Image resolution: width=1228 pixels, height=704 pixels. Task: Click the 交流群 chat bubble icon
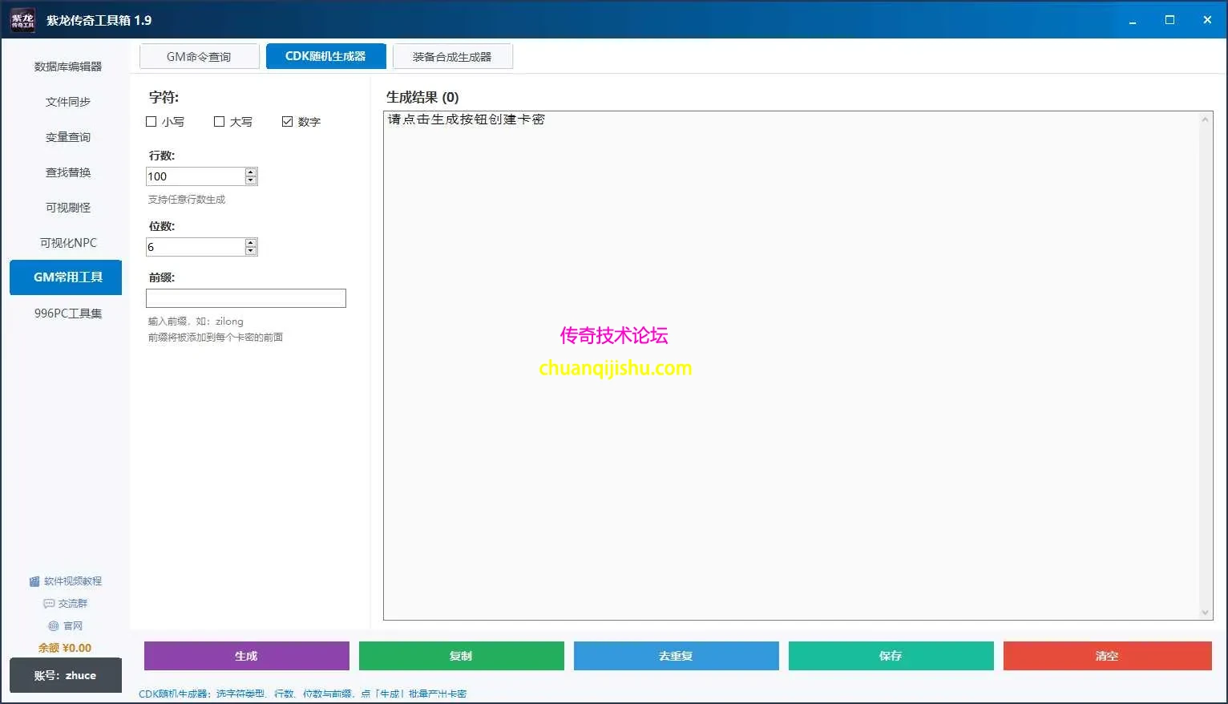[x=49, y=604]
